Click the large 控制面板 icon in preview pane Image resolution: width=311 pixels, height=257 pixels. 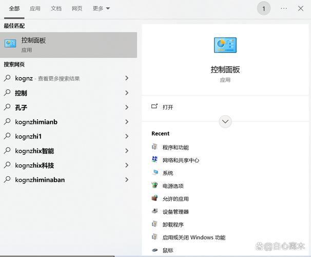225,45
